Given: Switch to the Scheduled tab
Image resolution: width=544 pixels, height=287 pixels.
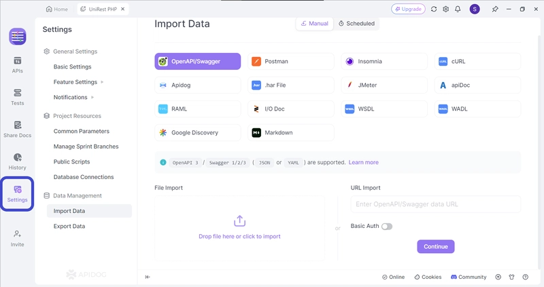Looking at the screenshot, I should click(x=356, y=24).
